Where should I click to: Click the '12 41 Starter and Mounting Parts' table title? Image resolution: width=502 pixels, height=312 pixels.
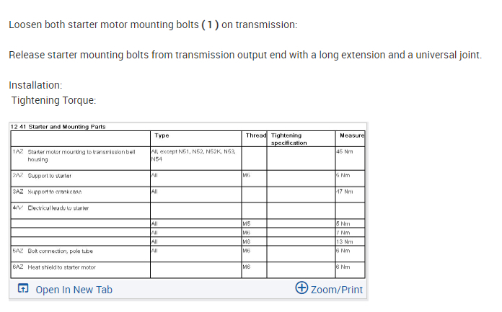tap(58, 127)
